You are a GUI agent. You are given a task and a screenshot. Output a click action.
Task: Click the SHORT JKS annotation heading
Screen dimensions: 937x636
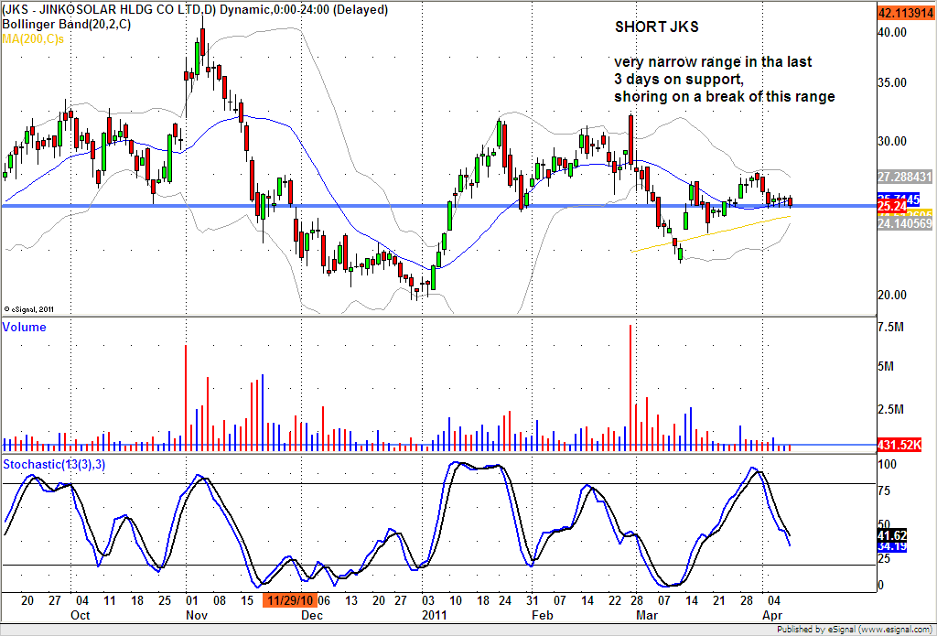click(x=656, y=27)
